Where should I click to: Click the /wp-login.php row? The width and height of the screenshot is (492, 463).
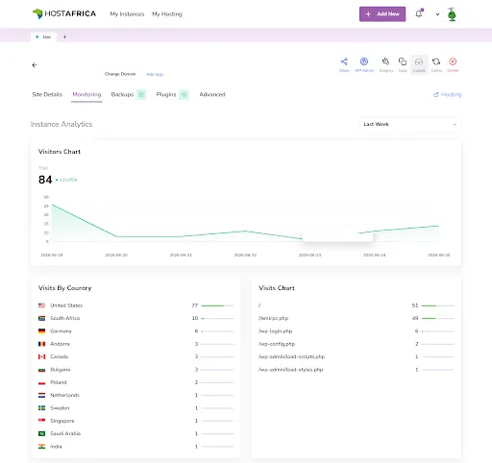pos(357,331)
